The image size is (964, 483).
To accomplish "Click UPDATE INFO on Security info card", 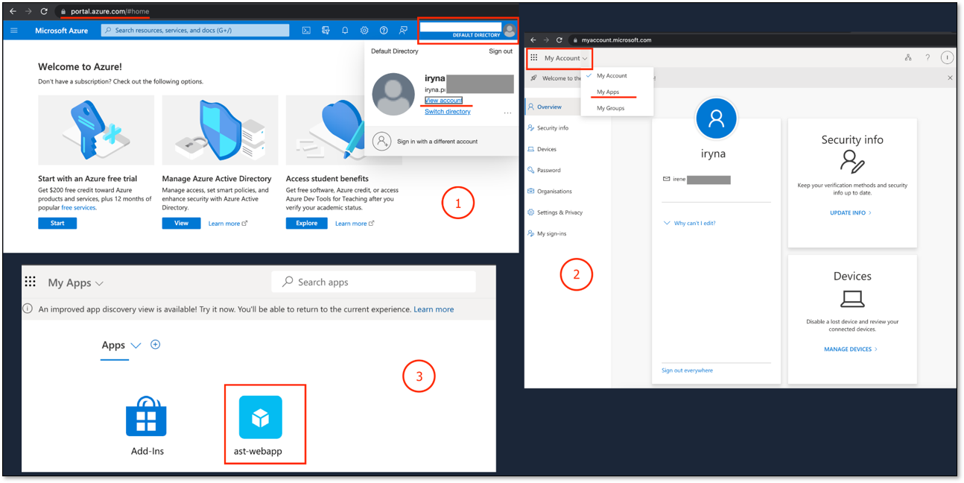I will (850, 212).
